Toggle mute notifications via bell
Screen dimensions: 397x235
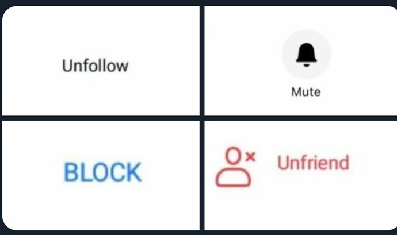tap(306, 55)
